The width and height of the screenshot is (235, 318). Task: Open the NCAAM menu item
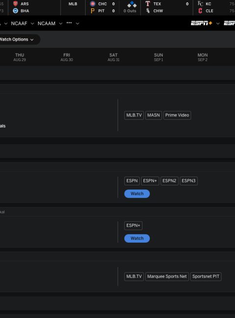pos(47,23)
